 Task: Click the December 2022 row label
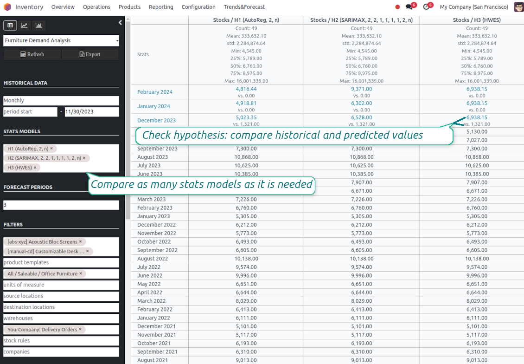click(156, 225)
